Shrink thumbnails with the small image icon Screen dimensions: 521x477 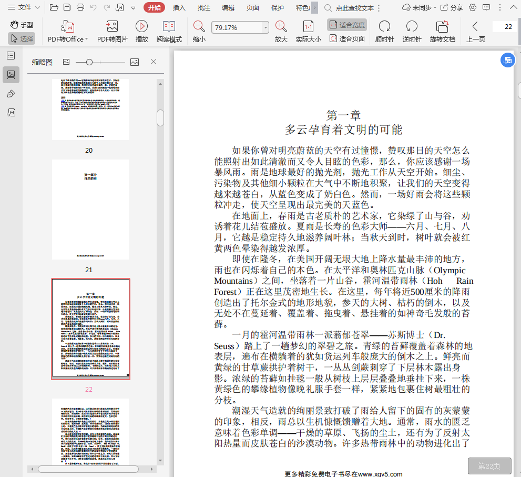click(66, 62)
